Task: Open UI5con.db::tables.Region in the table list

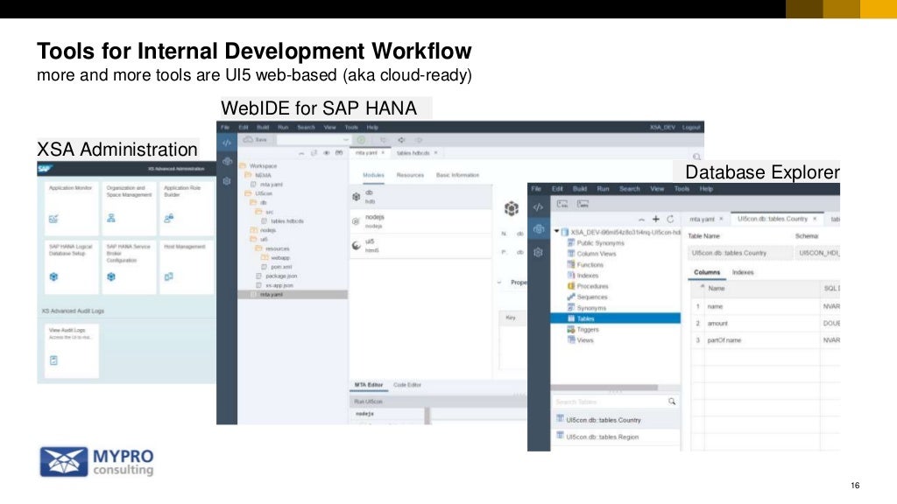Action: pyautogui.click(x=603, y=437)
